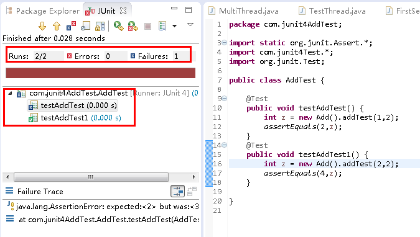This screenshot has width=420, height=237.
Task: Click Rerun Test Failures First icon
Action: tap(133, 26)
